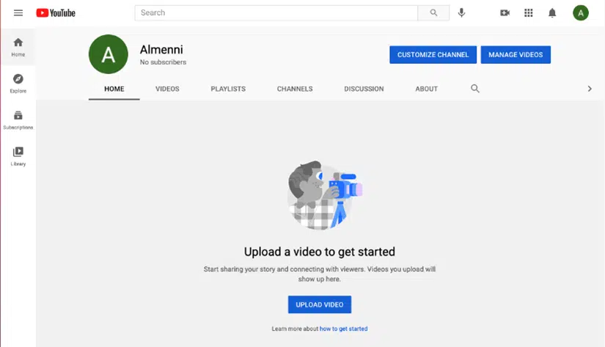Click the Manage Videos button
Viewport: 605px width, 347px height.
click(516, 55)
